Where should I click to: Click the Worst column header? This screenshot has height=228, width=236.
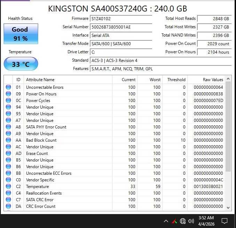[x=150, y=80]
